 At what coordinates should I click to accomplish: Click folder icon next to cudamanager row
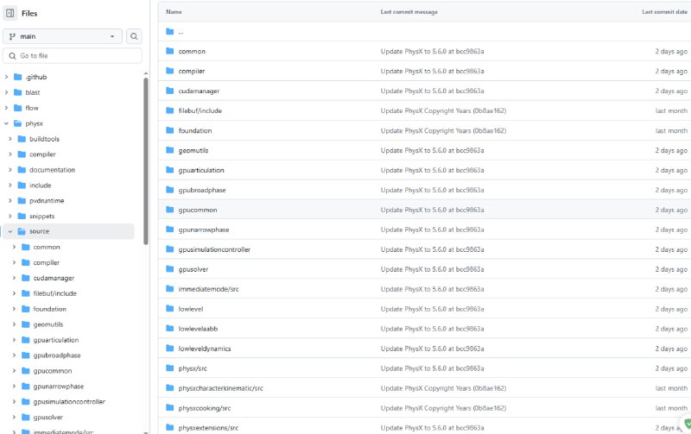(x=170, y=91)
